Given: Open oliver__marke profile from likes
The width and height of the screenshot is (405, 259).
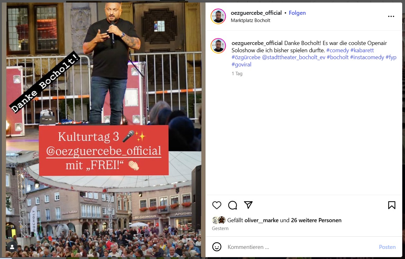Looking at the screenshot, I should [262, 220].
